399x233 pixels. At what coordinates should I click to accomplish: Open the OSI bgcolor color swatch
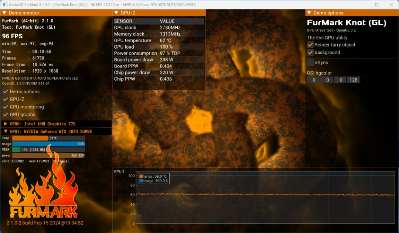(x=364, y=80)
